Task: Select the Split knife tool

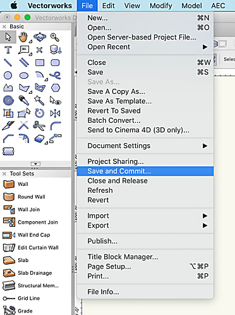Action: 8,125
